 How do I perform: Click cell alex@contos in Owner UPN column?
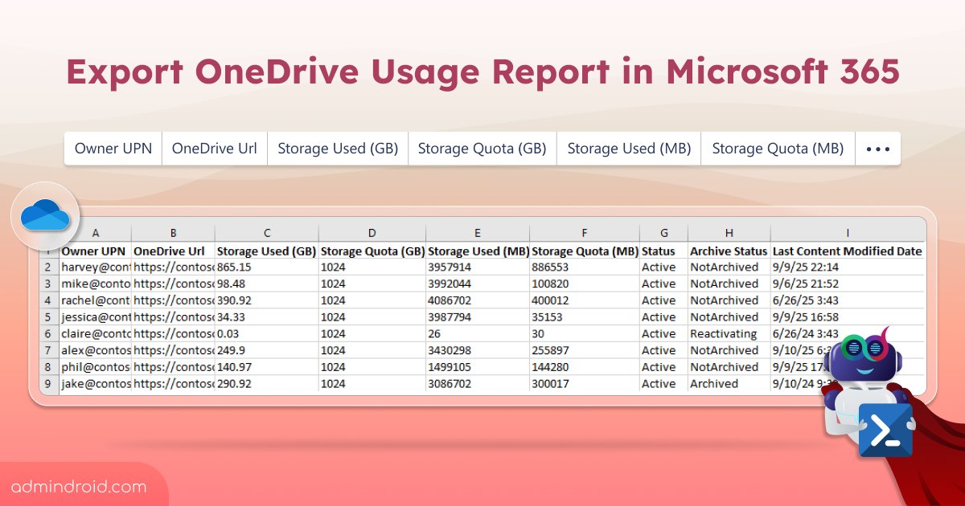pyautogui.click(x=95, y=350)
